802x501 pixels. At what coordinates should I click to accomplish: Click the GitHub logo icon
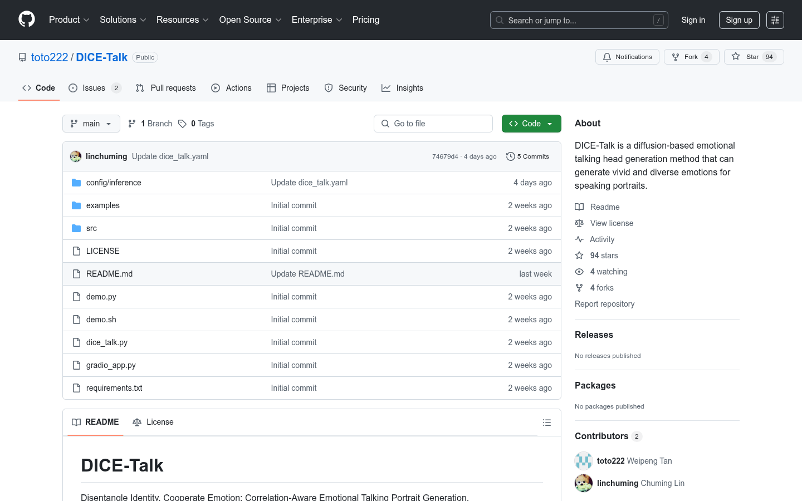pos(27,19)
